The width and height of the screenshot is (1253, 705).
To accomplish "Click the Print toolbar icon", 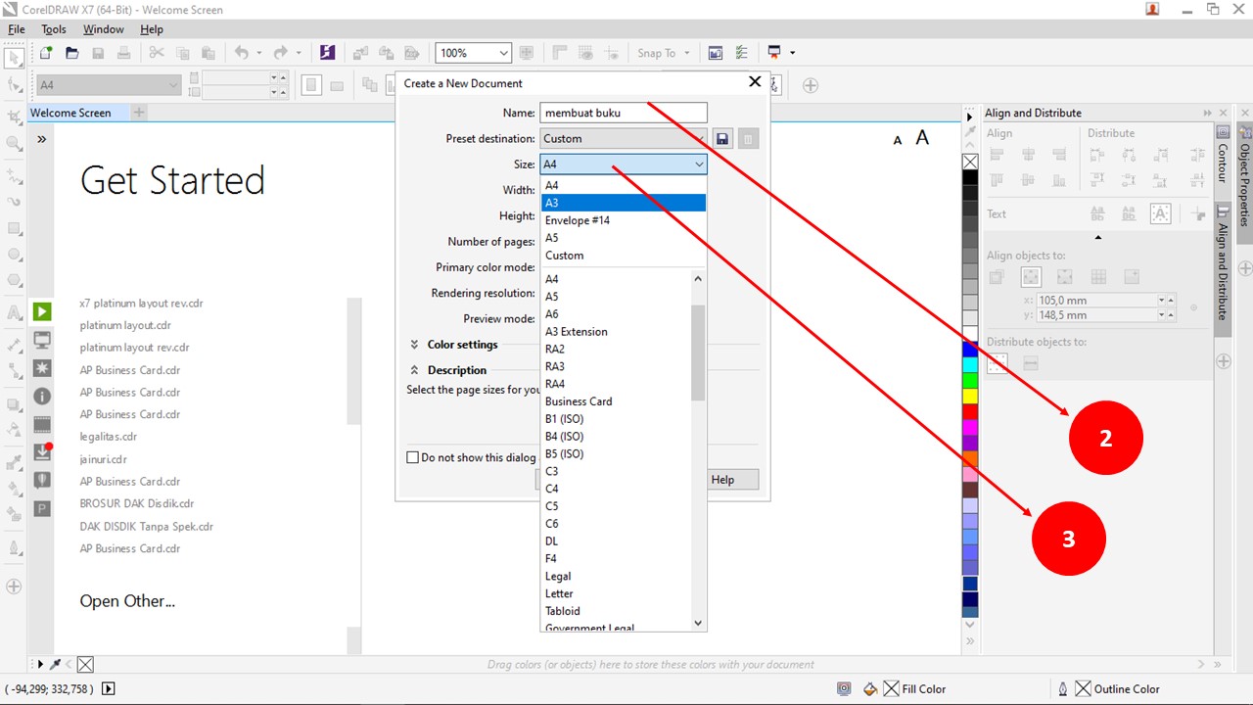I will [x=123, y=53].
